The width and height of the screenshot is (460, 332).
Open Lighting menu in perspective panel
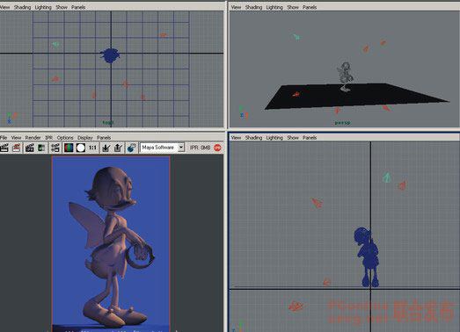point(274,7)
